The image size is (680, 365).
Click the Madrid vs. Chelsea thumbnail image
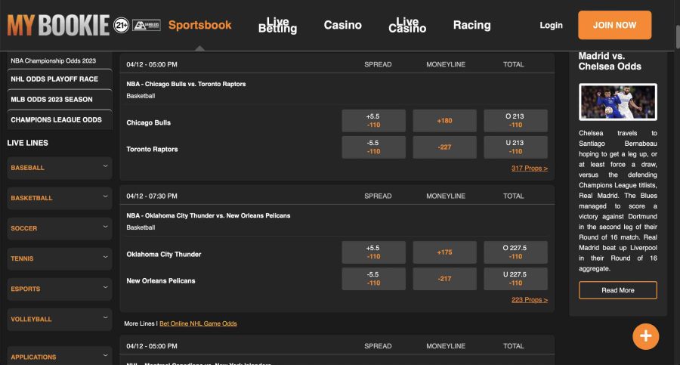[x=617, y=102]
